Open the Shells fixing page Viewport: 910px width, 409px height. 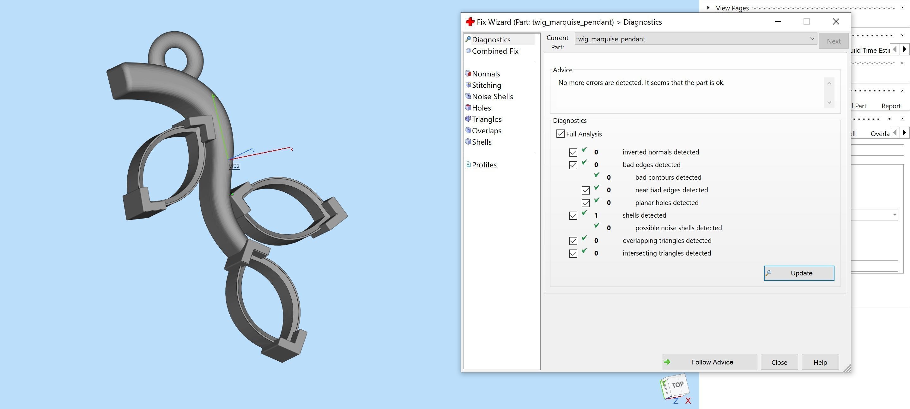click(482, 141)
